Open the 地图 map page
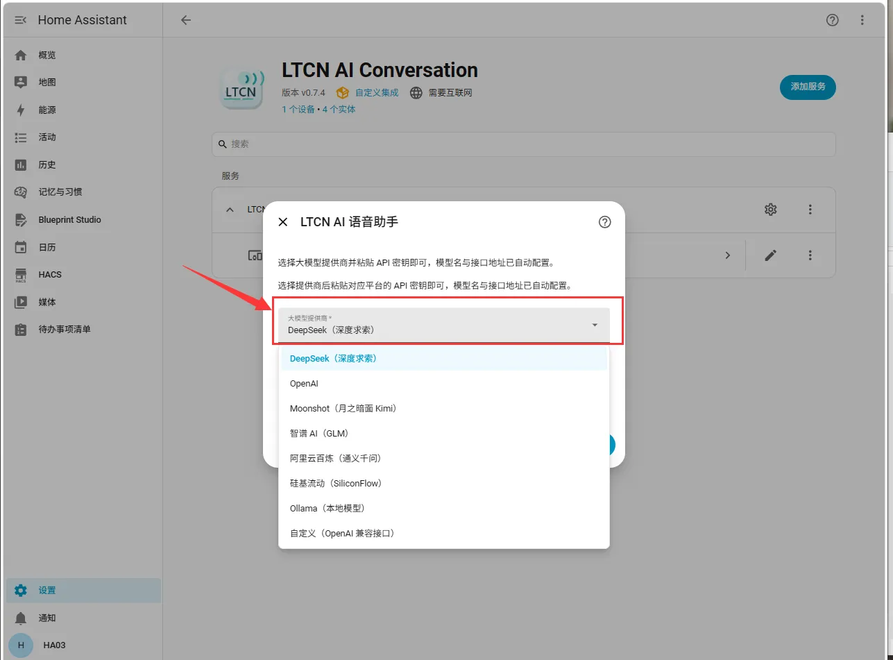 pyautogui.click(x=83, y=82)
